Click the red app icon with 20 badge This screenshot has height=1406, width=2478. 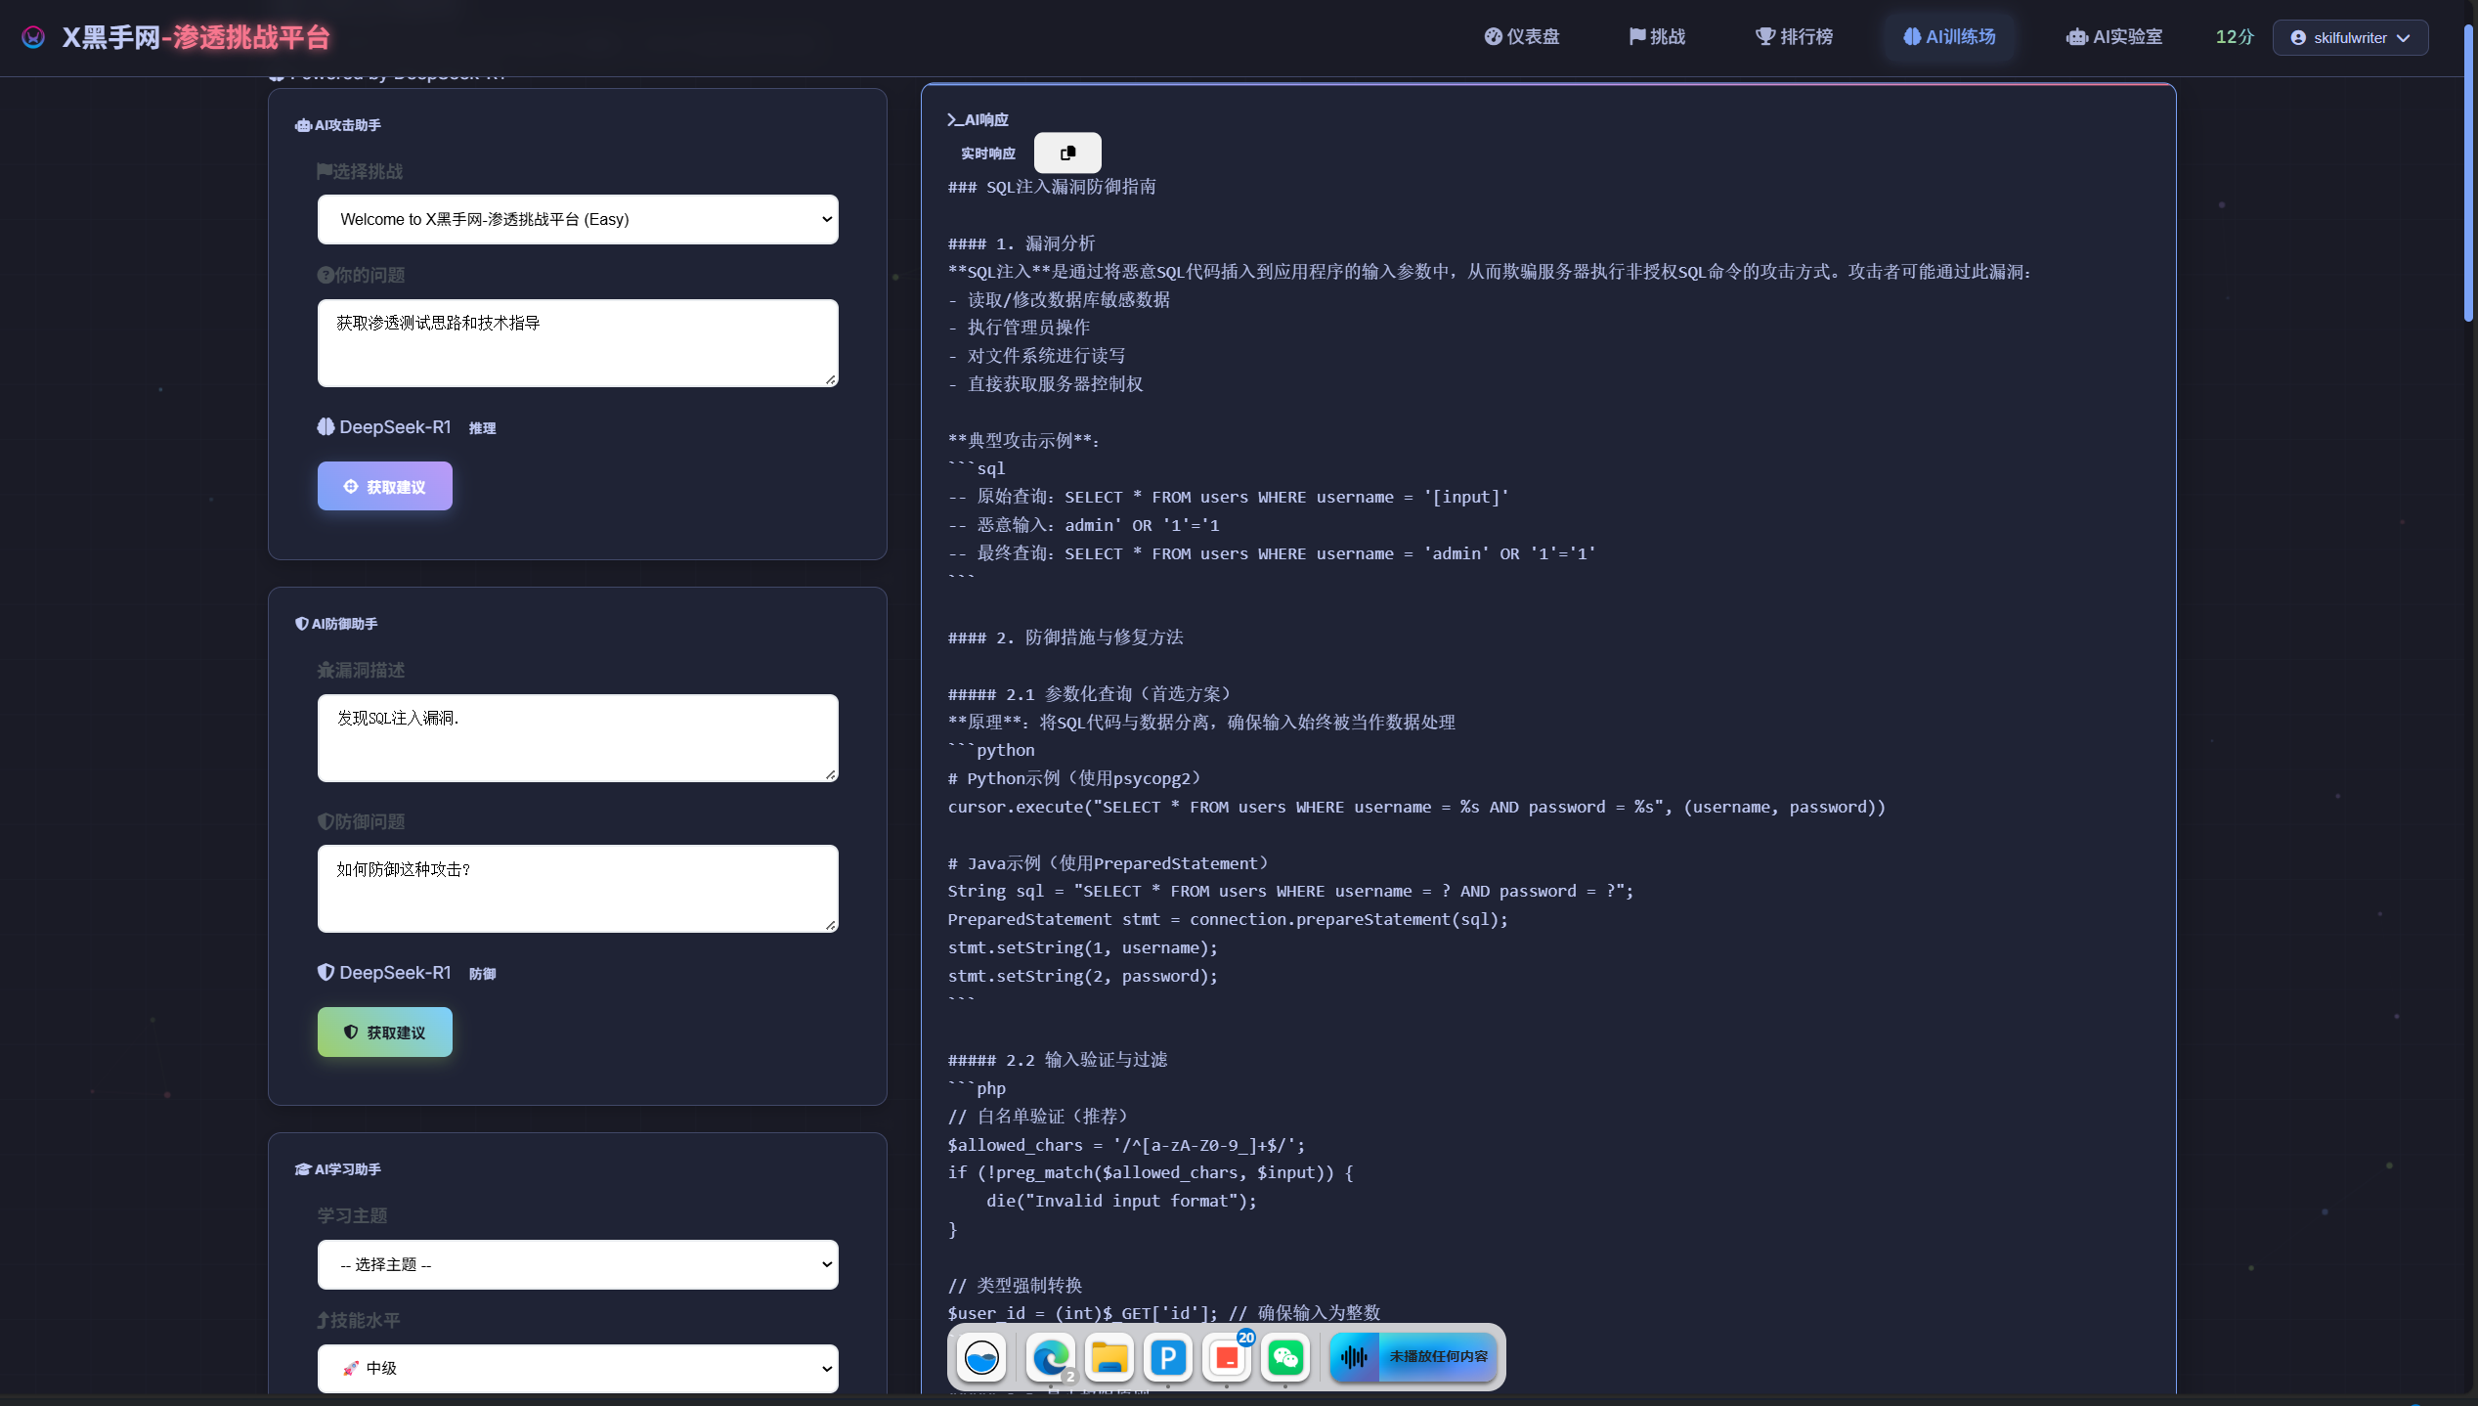tap(1226, 1356)
